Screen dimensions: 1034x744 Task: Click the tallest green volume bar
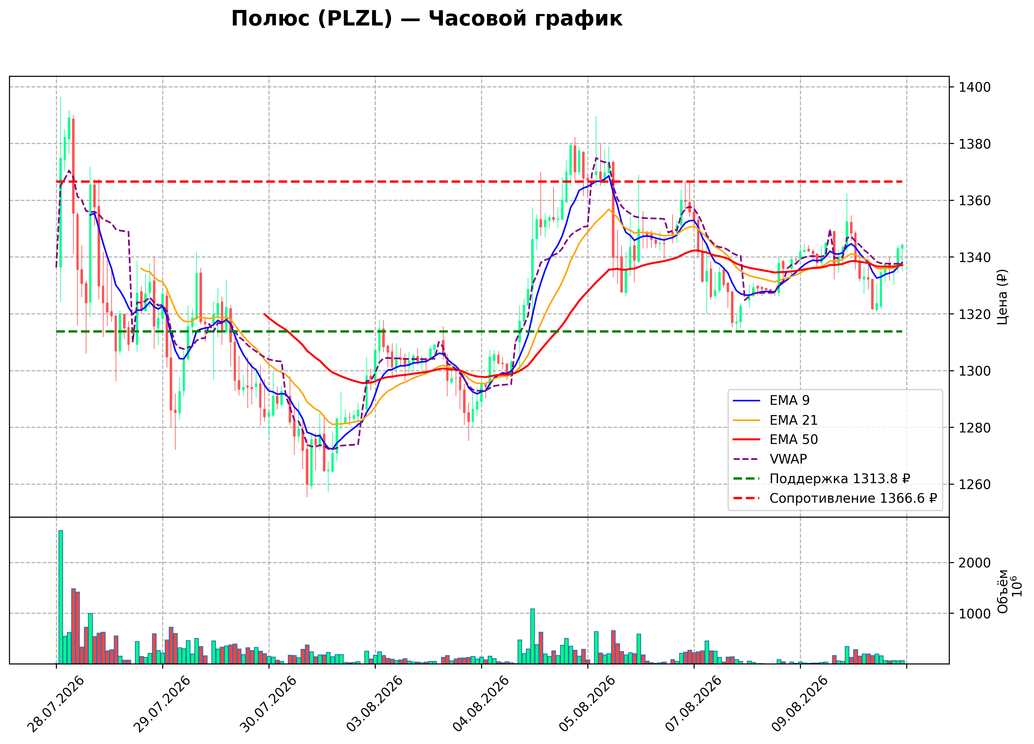(x=61, y=597)
